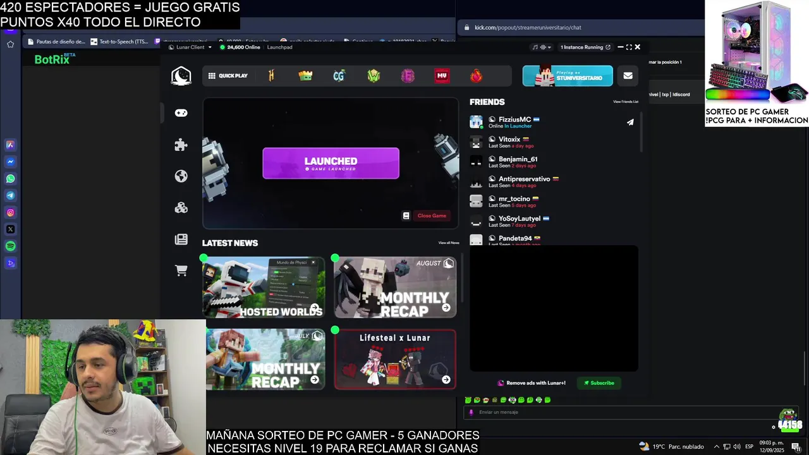Send a message to FizziusMC paper plane

pyautogui.click(x=630, y=123)
